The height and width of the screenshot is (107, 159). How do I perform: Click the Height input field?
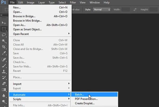153,10
